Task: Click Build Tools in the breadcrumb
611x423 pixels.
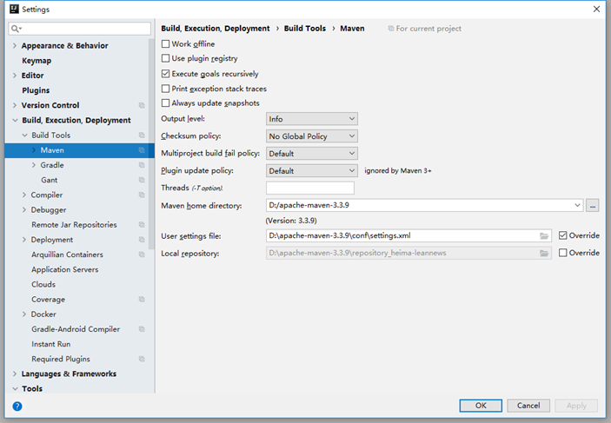Action: [305, 29]
